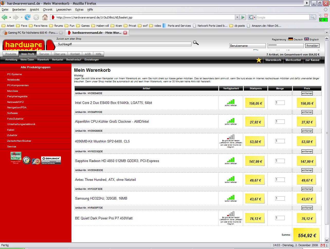Remove Sapphire Radeon via entfernen

click(x=307, y=152)
